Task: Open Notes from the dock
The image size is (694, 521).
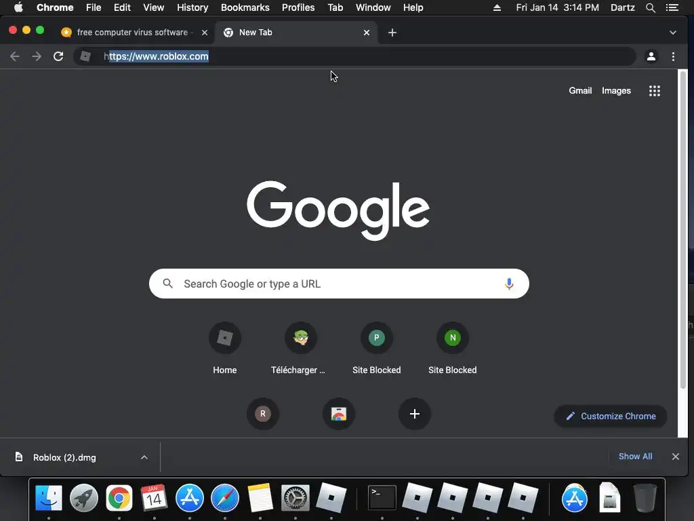Action: point(260,498)
